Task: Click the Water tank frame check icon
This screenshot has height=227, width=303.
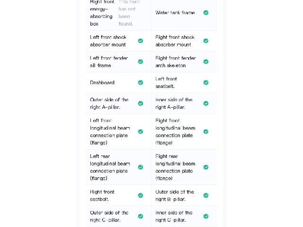Action: point(206,13)
